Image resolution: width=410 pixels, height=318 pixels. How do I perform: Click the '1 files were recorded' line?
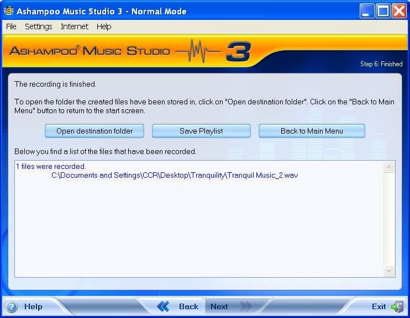(51, 166)
